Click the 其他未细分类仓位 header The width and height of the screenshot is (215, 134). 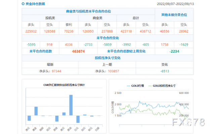pos(174,15)
